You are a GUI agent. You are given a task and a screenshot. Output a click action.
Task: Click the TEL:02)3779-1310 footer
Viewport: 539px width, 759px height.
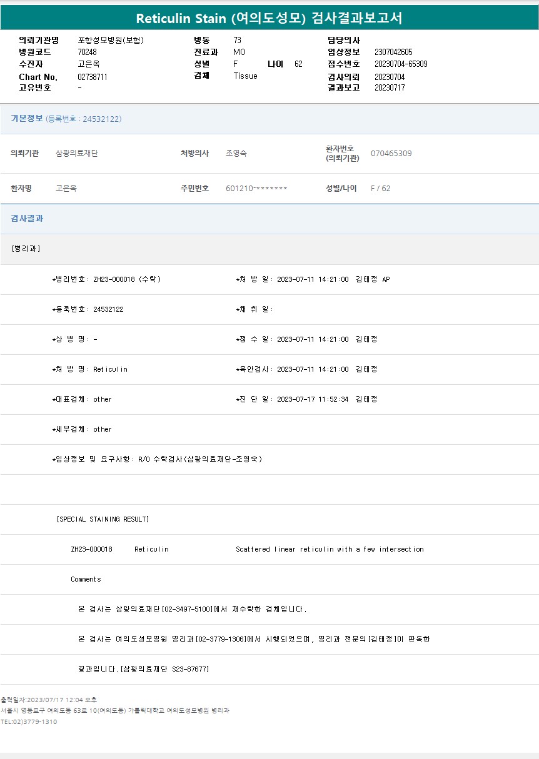[x=28, y=722]
